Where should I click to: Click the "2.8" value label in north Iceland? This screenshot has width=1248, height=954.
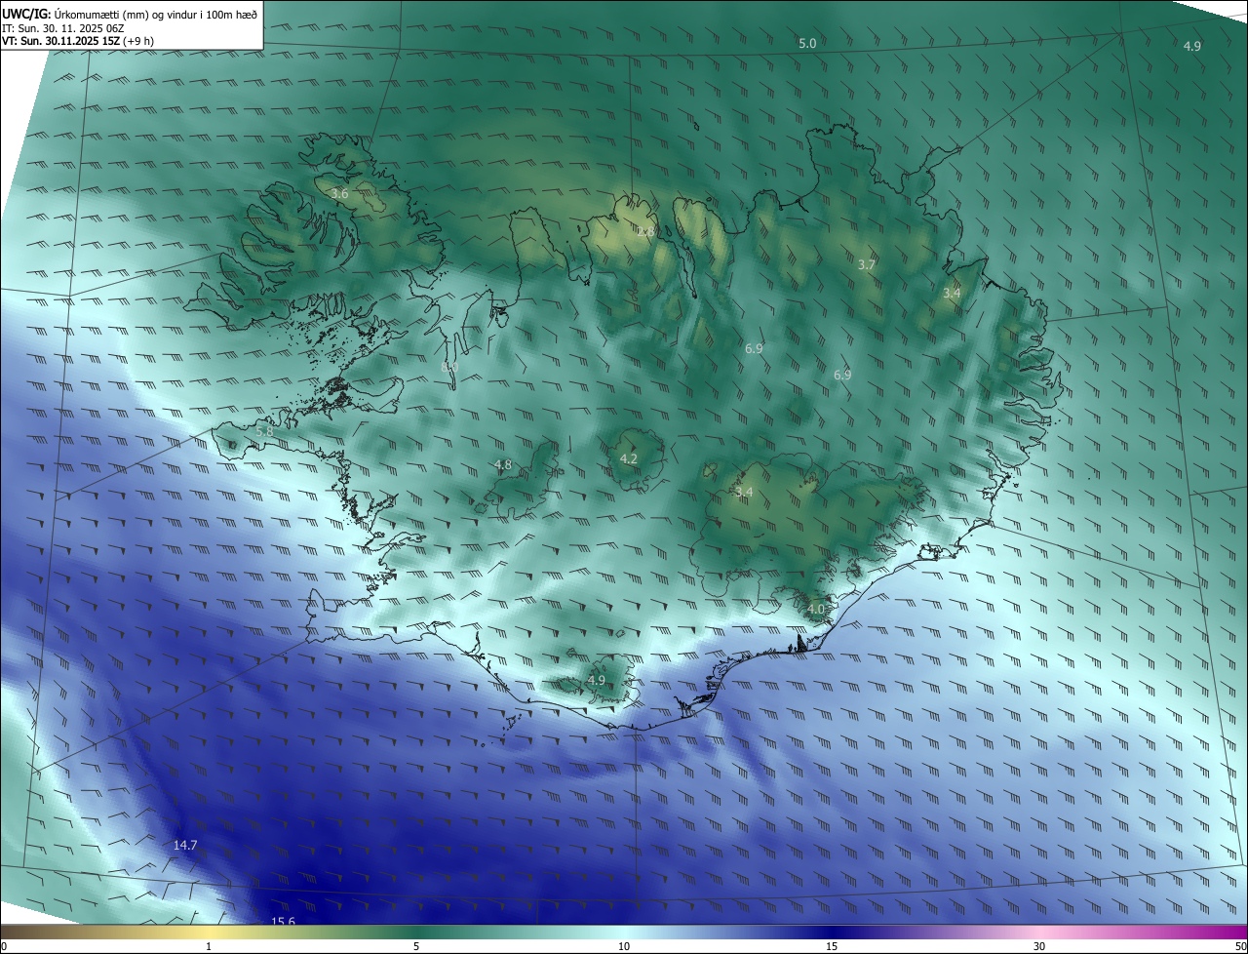tap(645, 231)
